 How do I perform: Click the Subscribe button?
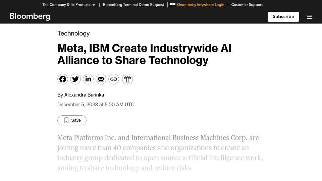(283, 17)
